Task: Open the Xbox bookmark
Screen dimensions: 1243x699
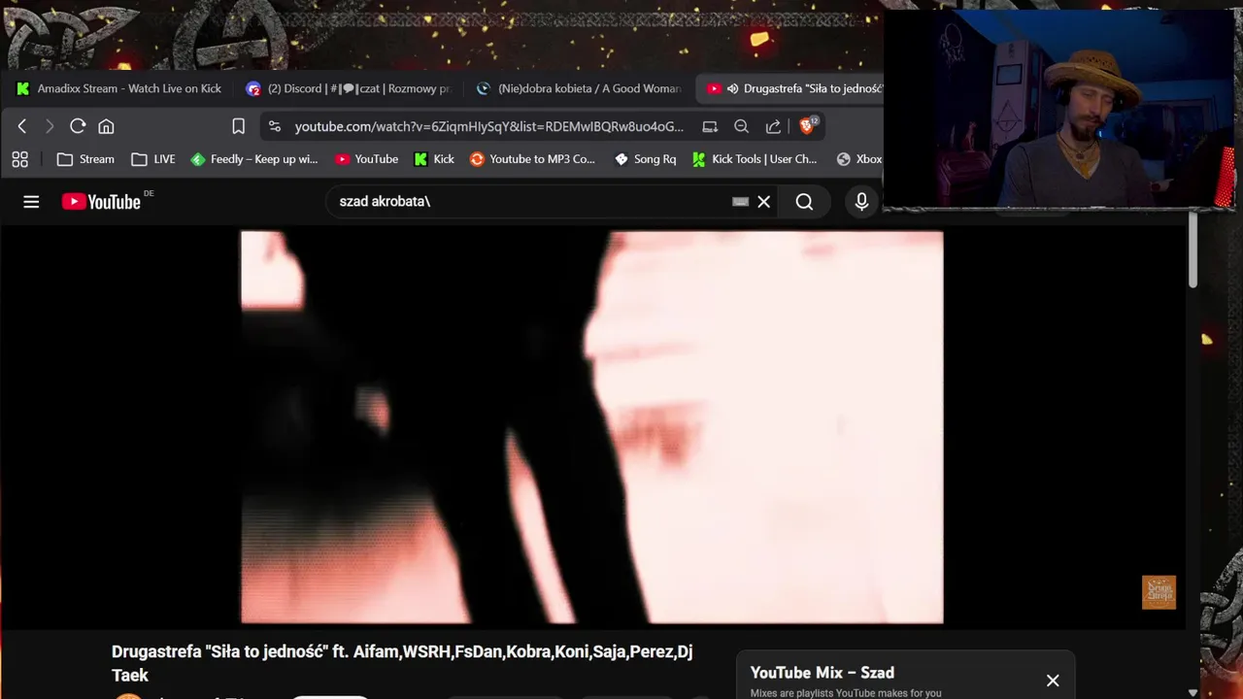Action: [x=859, y=159]
